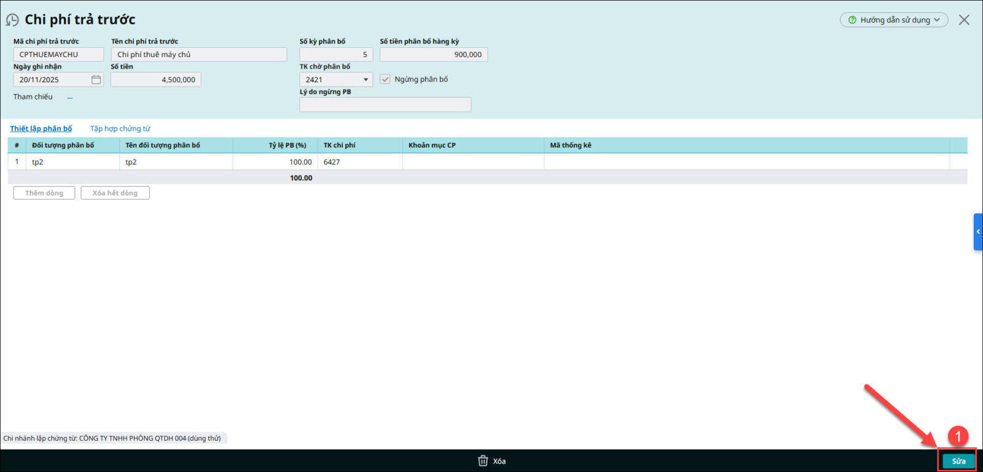Click the Tham chiếu ellipsis link
This screenshot has width=983, height=472.
coord(70,97)
